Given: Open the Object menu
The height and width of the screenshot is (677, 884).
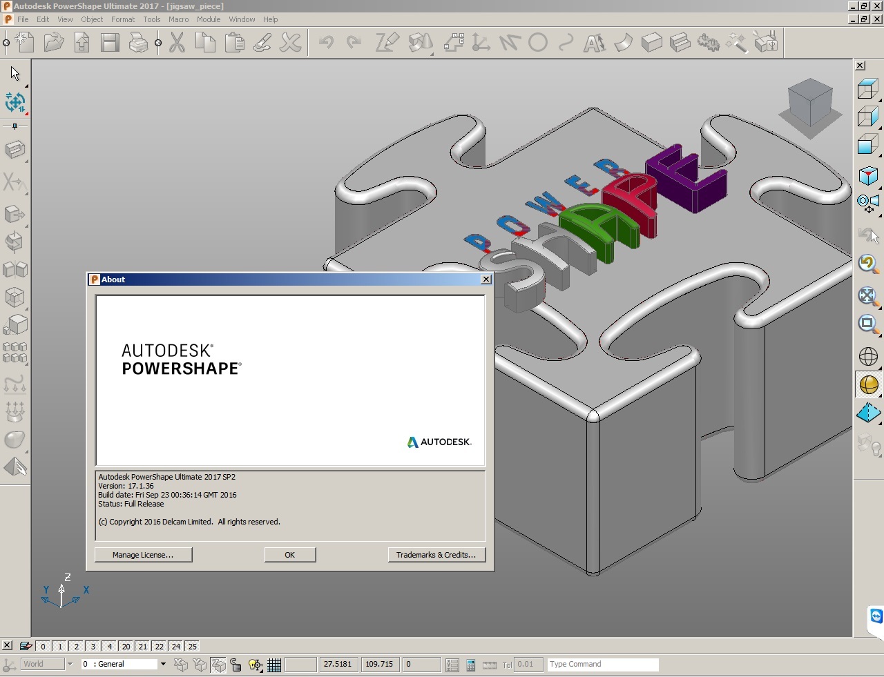Looking at the screenshot, I should [x=92, y=19].
